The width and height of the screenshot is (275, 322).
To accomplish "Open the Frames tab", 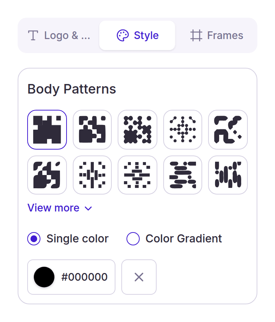I will [x=217, y=35].
